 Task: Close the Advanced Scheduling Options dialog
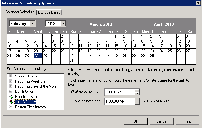tap(198, 3)
